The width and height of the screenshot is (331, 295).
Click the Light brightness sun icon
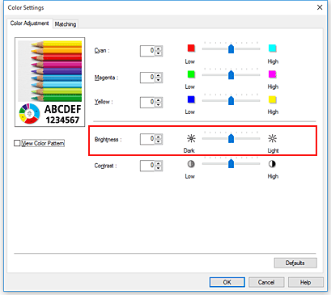(273, 138)
